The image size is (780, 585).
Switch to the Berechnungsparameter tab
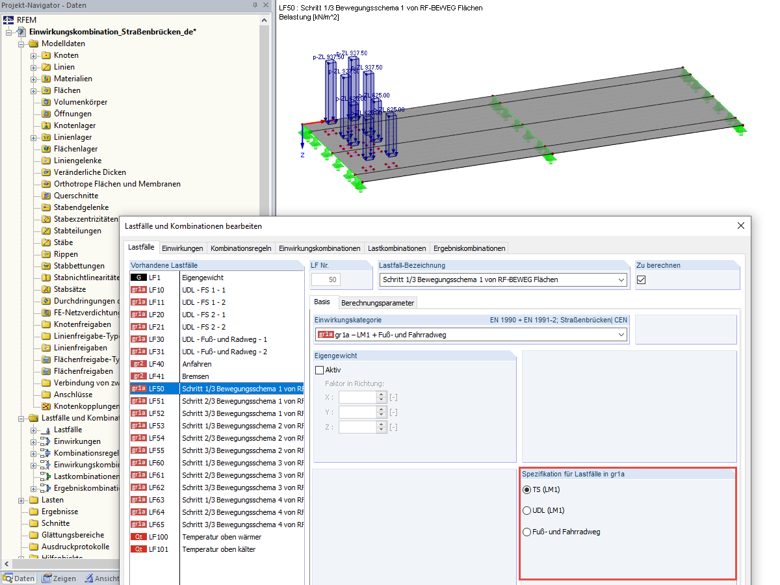378,303
